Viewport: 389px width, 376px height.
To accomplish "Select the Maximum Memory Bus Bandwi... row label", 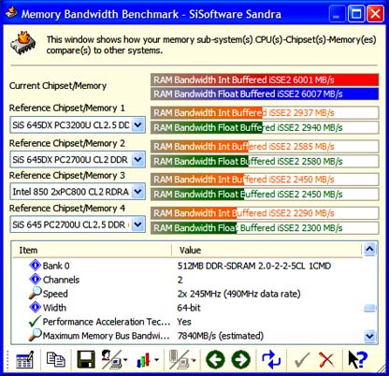I will pos(106,336).
